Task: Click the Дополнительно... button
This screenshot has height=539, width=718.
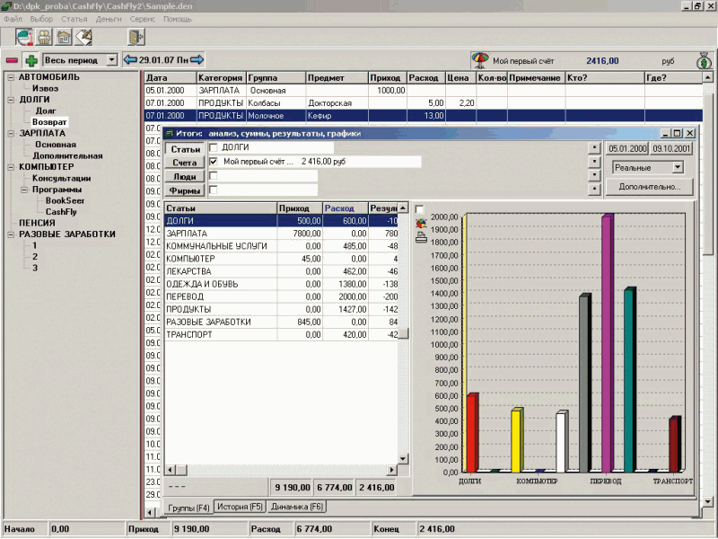Action: tap(649, 187)
